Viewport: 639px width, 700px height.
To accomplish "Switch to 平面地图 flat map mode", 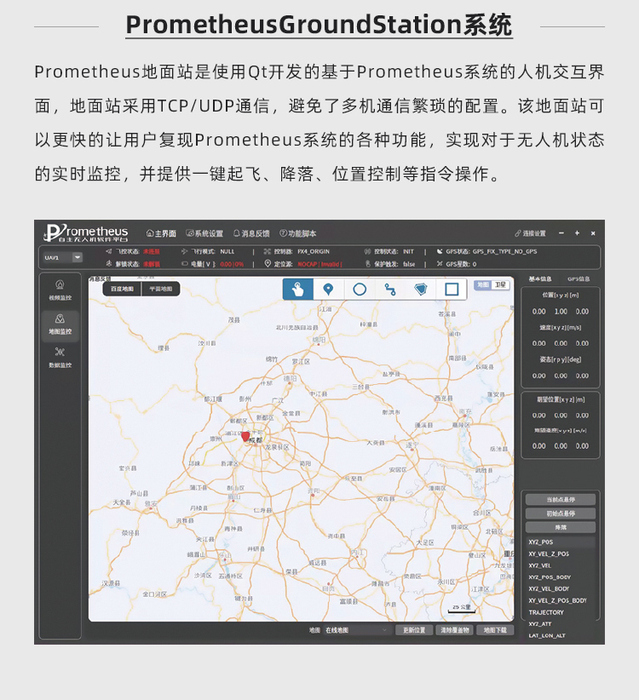I will (x=160, y=289).
